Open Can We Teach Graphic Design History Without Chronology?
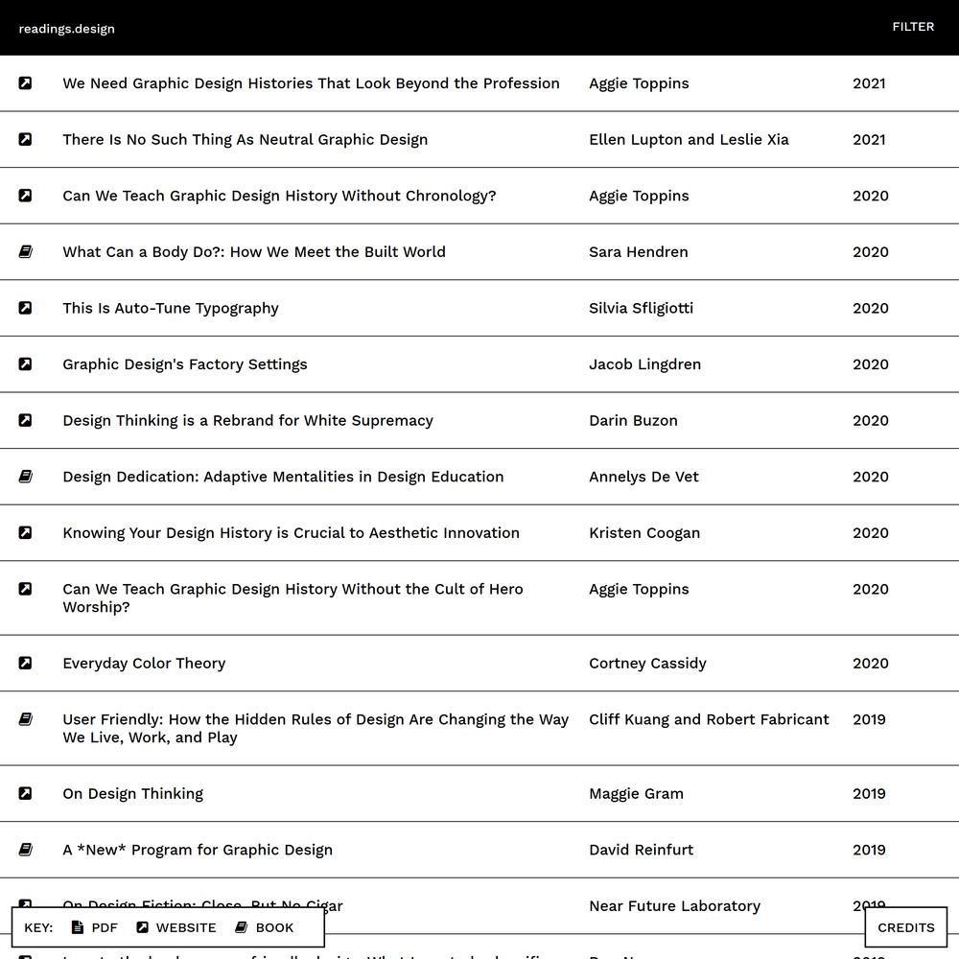 coord(279,196)
